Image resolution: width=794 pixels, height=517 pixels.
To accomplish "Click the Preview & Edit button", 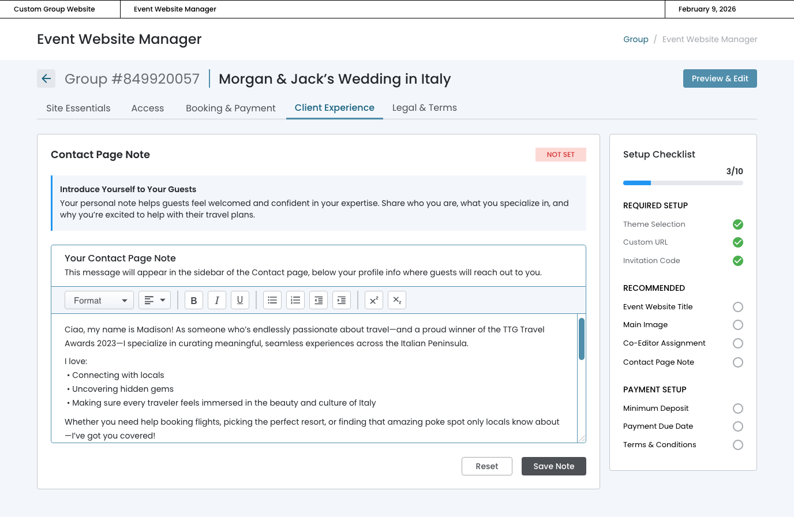I will pos(720,78).
